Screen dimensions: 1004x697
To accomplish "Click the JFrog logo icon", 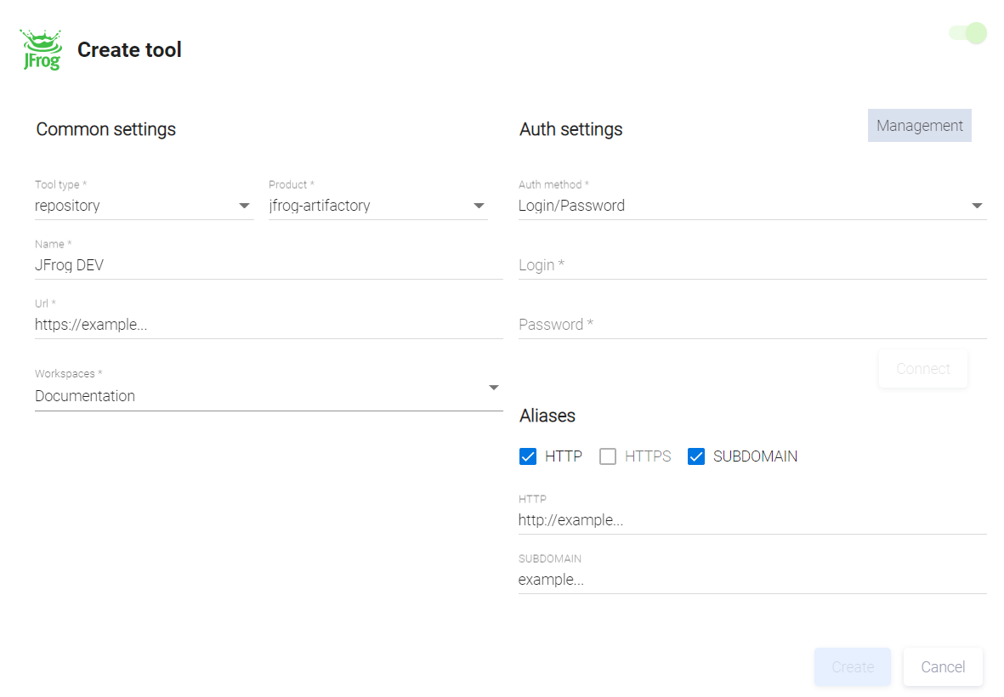I will click(x=41, y=50).
